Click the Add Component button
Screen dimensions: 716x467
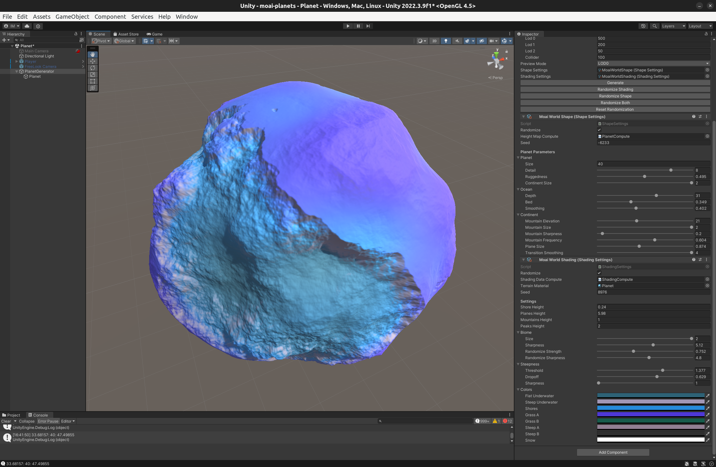pyautogui.click(x=613, y=452)
